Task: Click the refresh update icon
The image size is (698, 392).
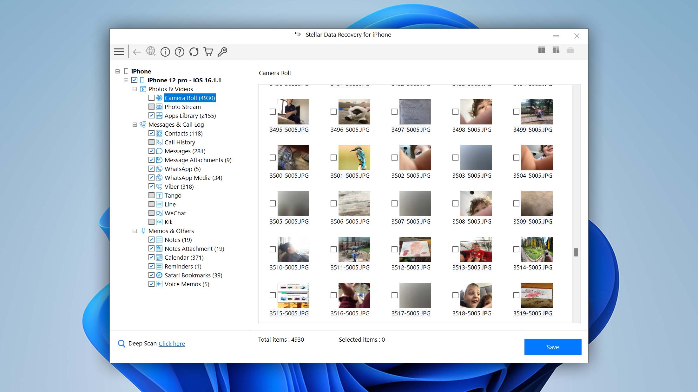Action: click(x=194, y=52)
